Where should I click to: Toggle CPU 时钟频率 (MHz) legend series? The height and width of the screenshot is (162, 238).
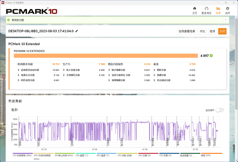coord(22,155)
